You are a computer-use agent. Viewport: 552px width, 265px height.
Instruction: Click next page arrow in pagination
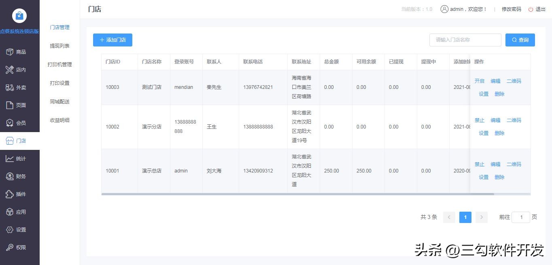click(x=482, y=217)
